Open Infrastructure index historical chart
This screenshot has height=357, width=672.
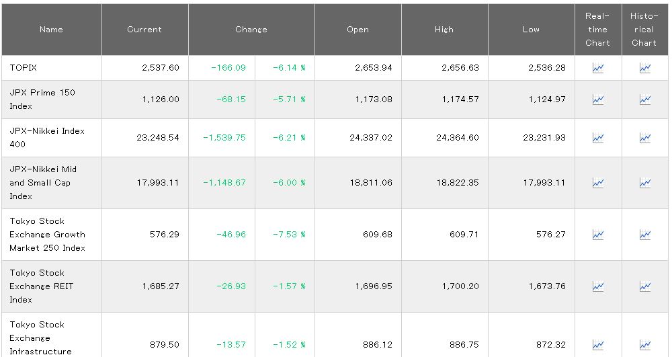pos(644,344)
